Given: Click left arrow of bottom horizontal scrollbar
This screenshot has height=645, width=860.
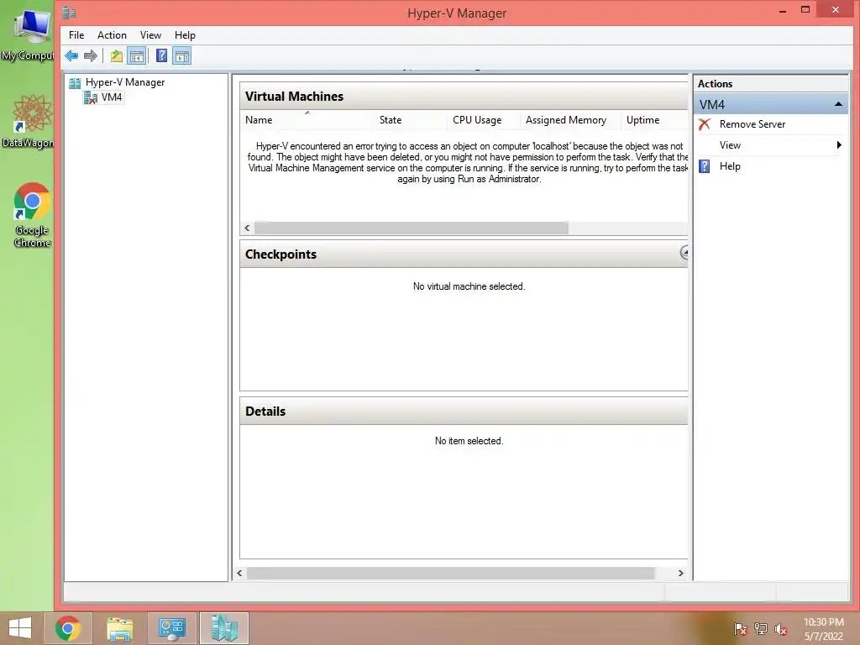Looking at the screenshot, I should click(239, 573).
